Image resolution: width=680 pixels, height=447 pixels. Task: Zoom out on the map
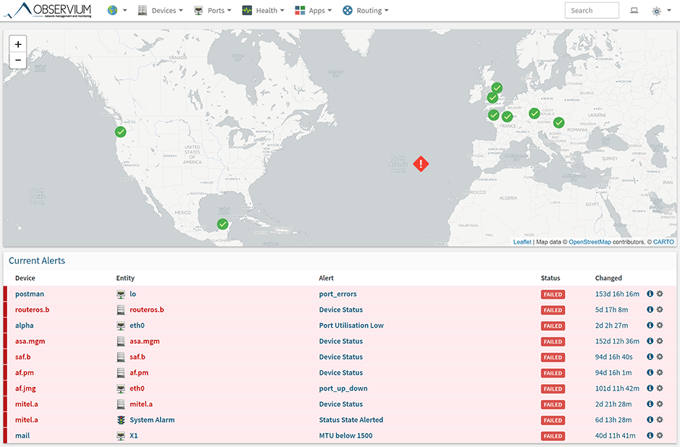coord(18,61)
